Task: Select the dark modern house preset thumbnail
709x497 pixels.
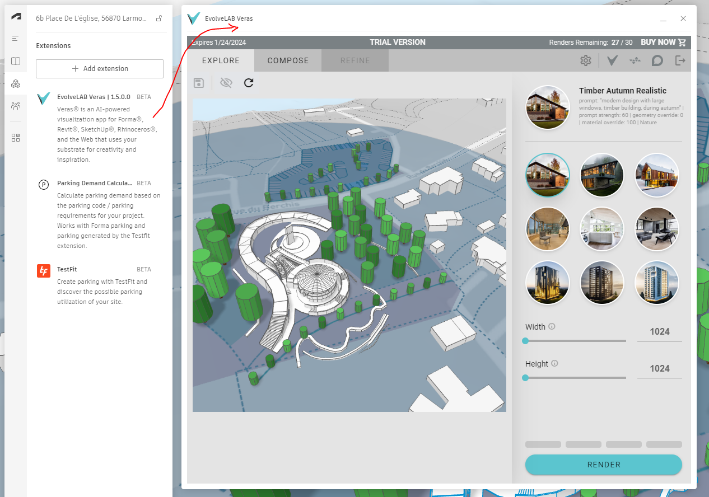Action: coord(602,175)
